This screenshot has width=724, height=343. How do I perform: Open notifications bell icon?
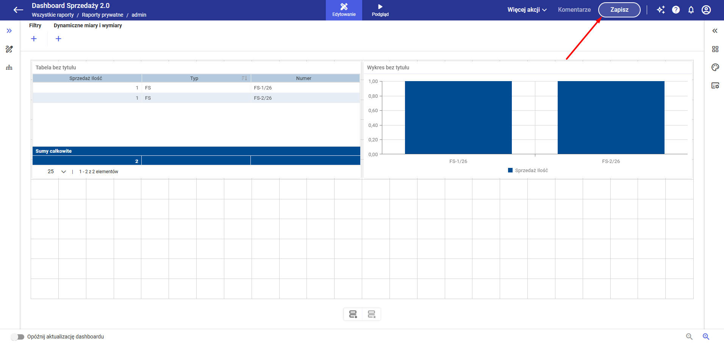point(691,10)
